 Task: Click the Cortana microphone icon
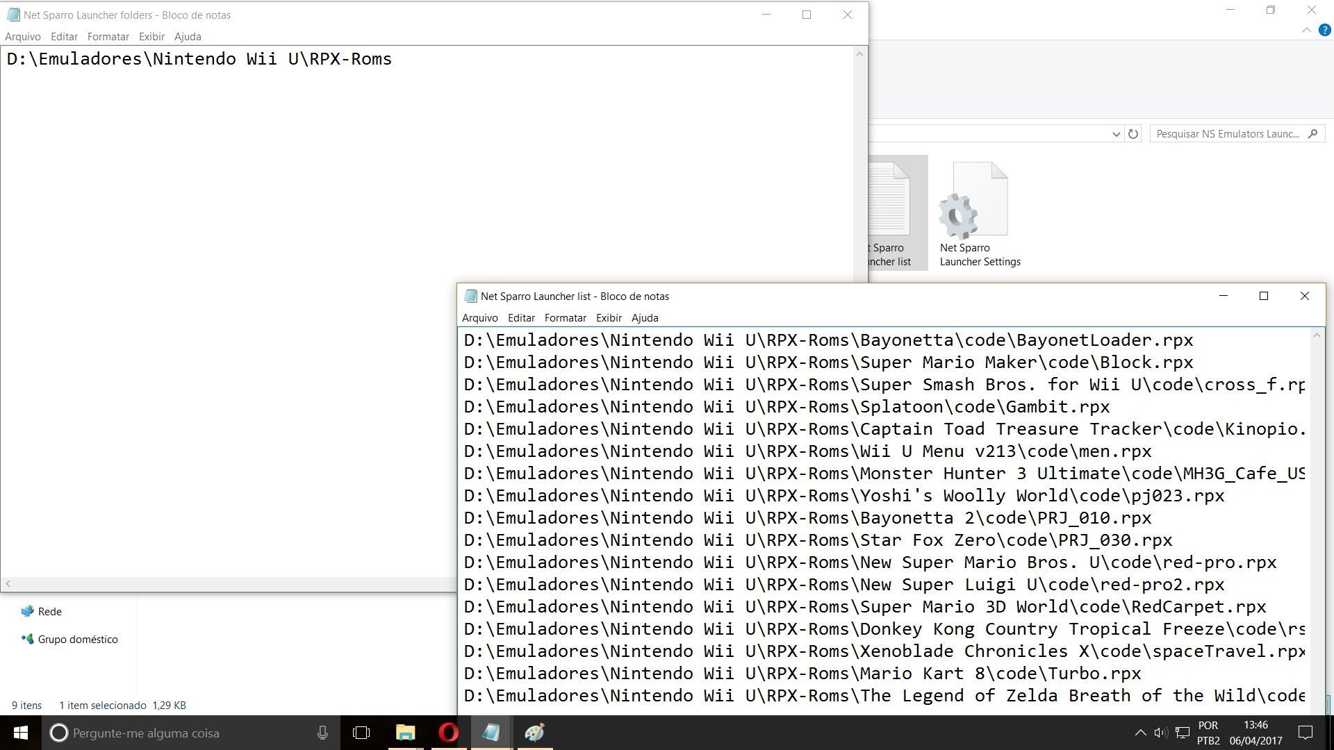pos(322,733)
